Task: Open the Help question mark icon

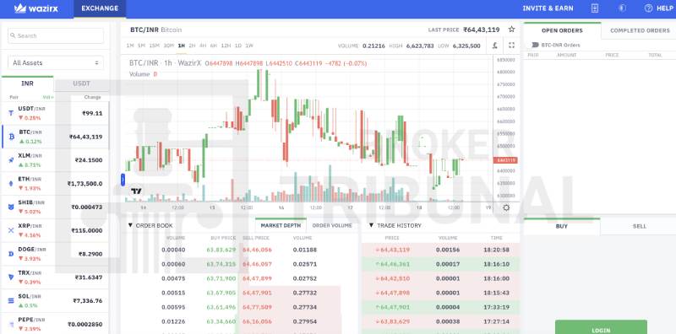Action: click(x=648, y=8)
